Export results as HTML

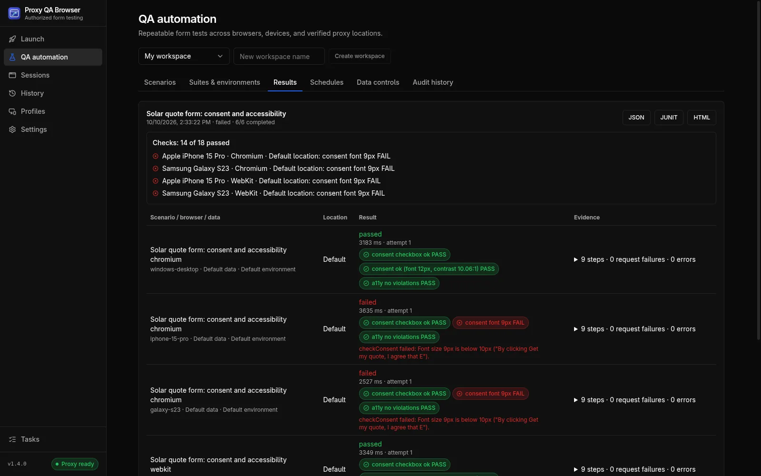point(702,118)
